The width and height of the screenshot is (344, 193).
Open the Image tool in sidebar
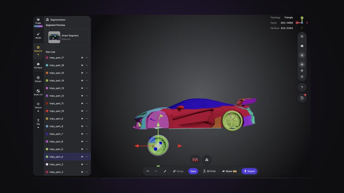click(38, 21)
